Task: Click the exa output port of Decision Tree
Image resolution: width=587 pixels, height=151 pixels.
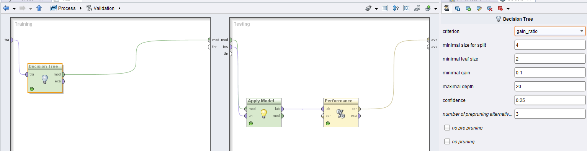Action: point(63,81)
